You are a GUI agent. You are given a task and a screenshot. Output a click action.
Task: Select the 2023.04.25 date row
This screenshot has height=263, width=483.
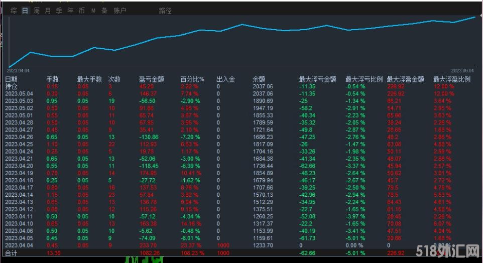coord(19,144)
